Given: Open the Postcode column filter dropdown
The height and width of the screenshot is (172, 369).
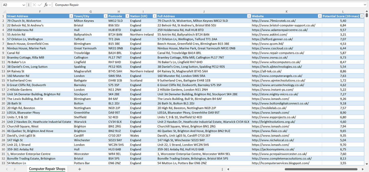Looking at the screenshot, I should 127,16.
